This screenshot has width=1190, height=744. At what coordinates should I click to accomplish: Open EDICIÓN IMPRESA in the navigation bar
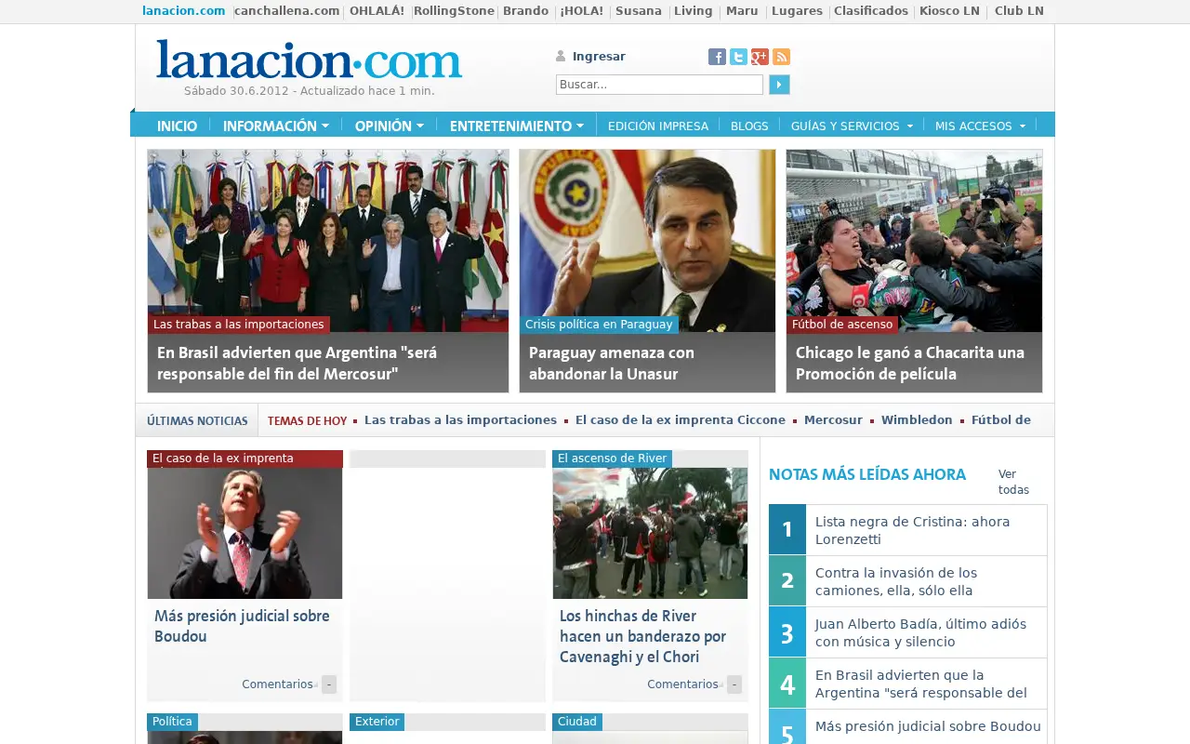coord(658,126)
